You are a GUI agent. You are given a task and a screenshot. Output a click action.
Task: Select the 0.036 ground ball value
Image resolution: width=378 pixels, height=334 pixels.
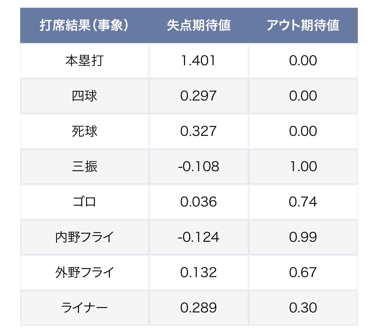(x=199, y=202)
